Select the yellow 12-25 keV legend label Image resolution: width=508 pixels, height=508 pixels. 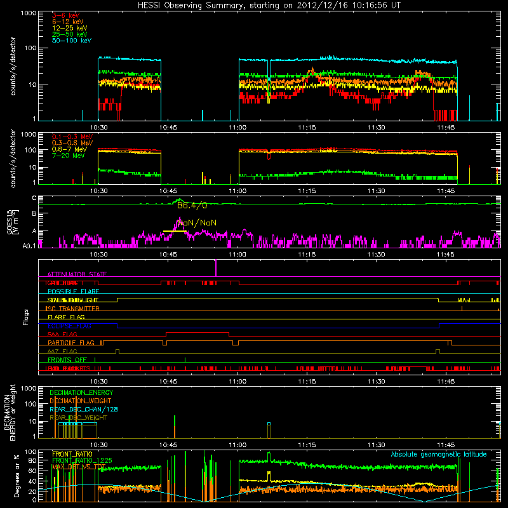pos(69,28)
